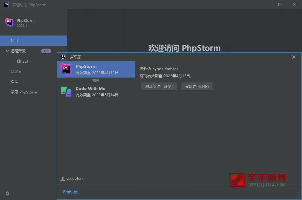The height and width of the screenshot is (200, 302).
Task: Click the 移除许可证(R) button
Action: tap(197, 86)
